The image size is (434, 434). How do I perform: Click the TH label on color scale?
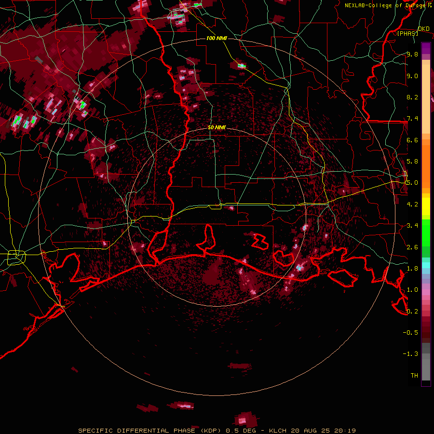[x=414, y=375]
